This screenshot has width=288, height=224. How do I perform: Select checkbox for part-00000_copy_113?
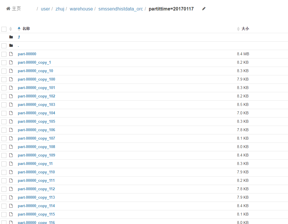4,198
